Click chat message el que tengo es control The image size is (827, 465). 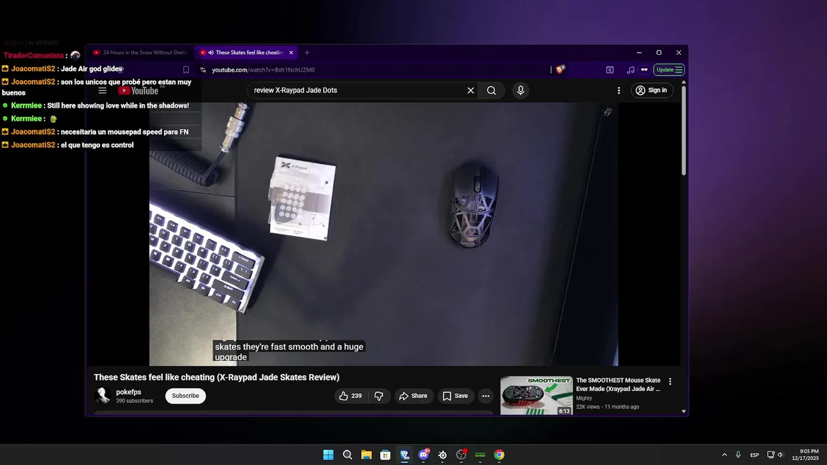pyautogui.click(x=97, y=145)
